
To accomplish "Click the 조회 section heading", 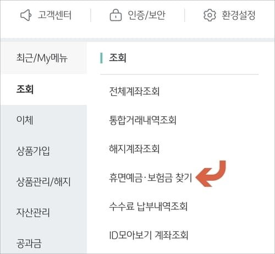I will click(118, 58).
